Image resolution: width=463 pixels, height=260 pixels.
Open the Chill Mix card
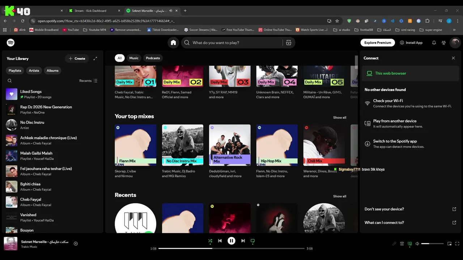(x=324, y=152)
